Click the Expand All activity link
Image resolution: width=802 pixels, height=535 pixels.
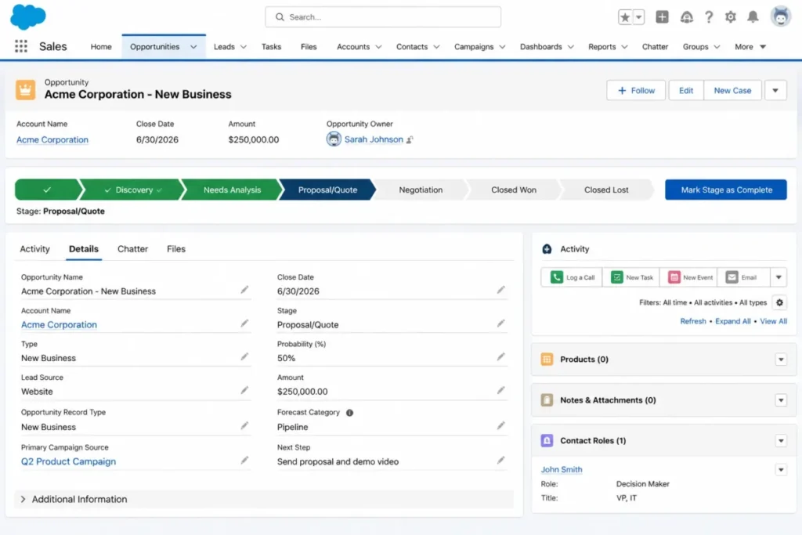[x=732, y=321]
